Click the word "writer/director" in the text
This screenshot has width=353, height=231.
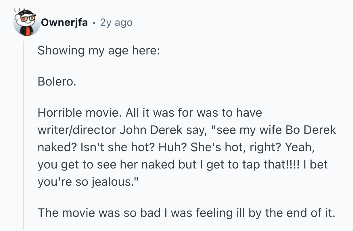click(76, 130)
